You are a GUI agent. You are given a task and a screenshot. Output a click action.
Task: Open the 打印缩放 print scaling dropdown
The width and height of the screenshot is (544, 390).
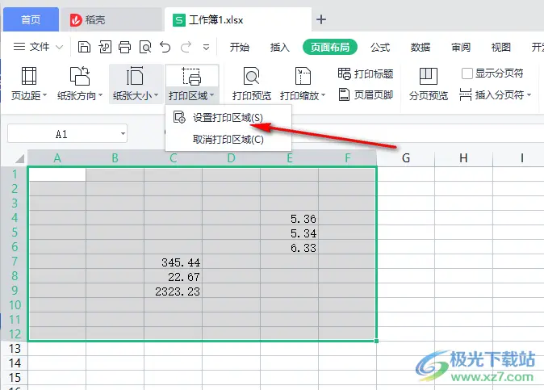point(303,84)
